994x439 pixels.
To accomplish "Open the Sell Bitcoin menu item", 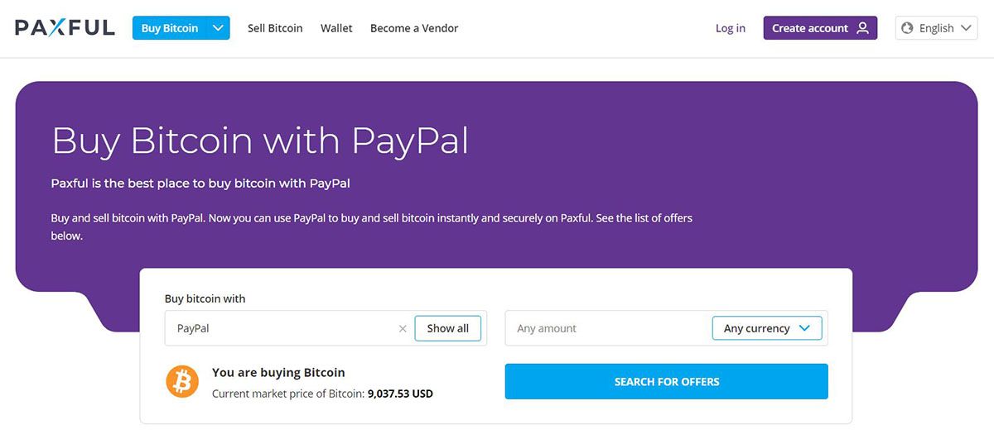I will click(275, 28).
